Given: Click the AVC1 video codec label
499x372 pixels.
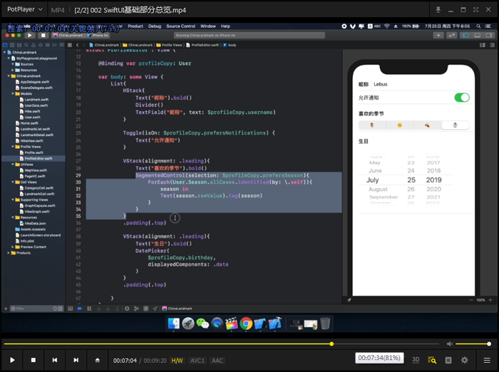Looking at the screenshot, I should (x=197, y=361).
